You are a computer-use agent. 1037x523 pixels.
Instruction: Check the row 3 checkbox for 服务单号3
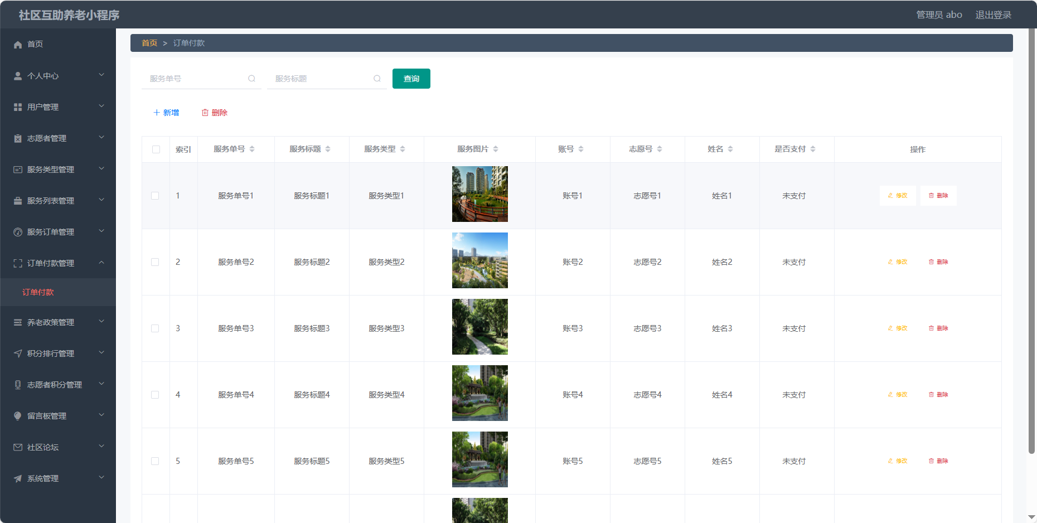155,328
